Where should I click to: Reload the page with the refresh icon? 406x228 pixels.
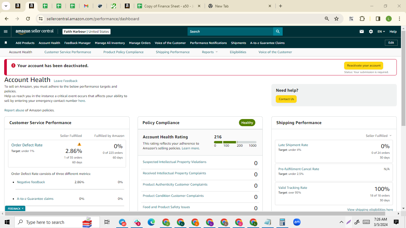coord(28,19)
